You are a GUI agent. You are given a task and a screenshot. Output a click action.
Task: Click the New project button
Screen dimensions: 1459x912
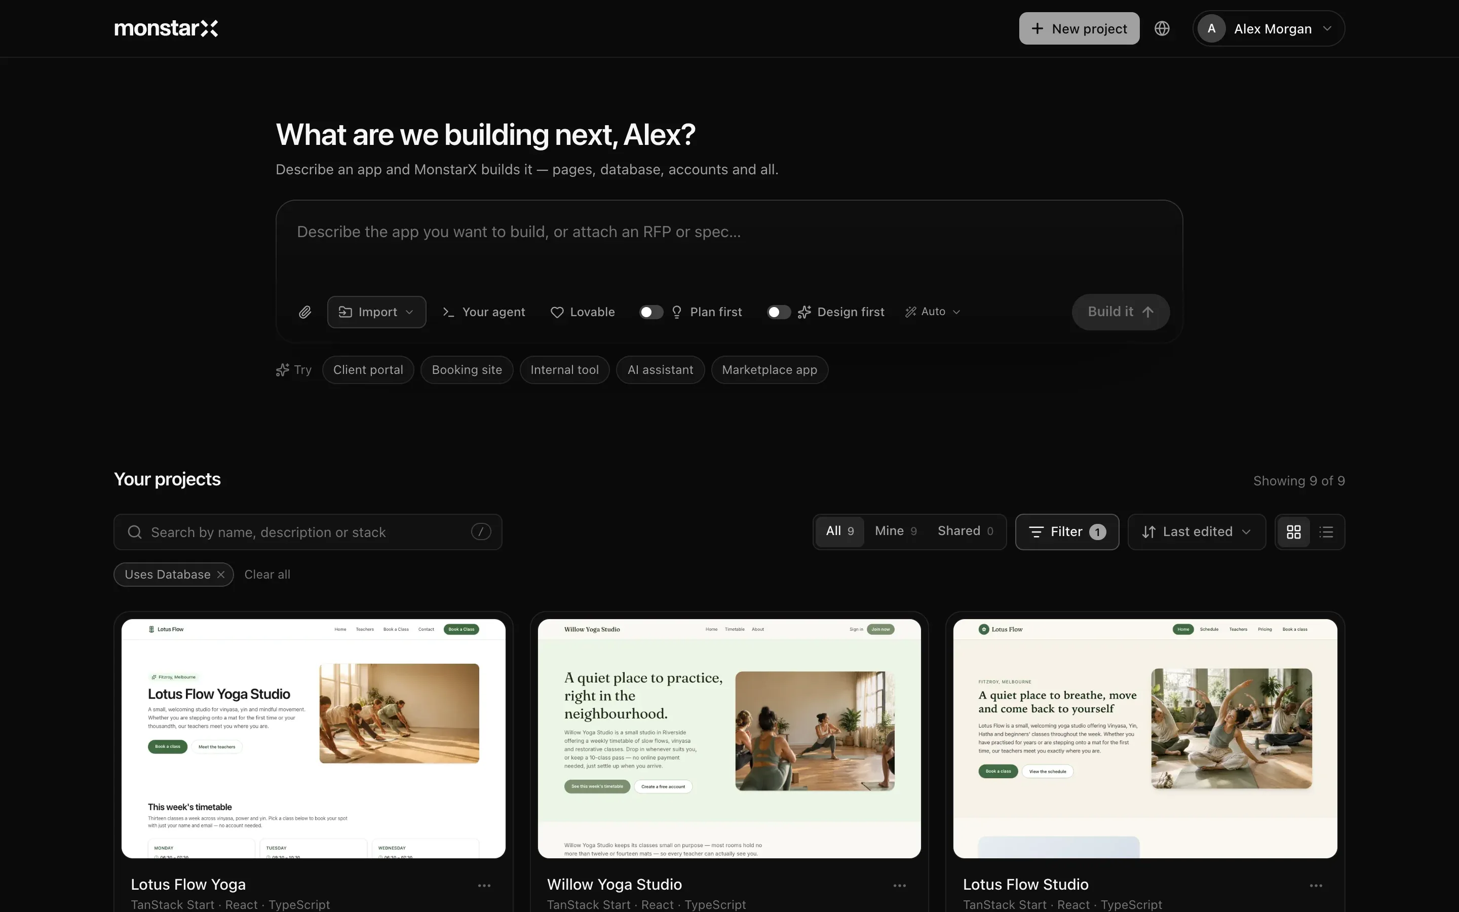tap(1079, 28)
